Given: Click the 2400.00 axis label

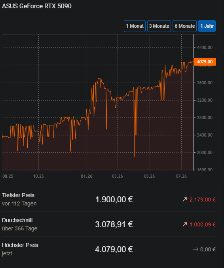Looking at the screenshot, I should 205,135.
